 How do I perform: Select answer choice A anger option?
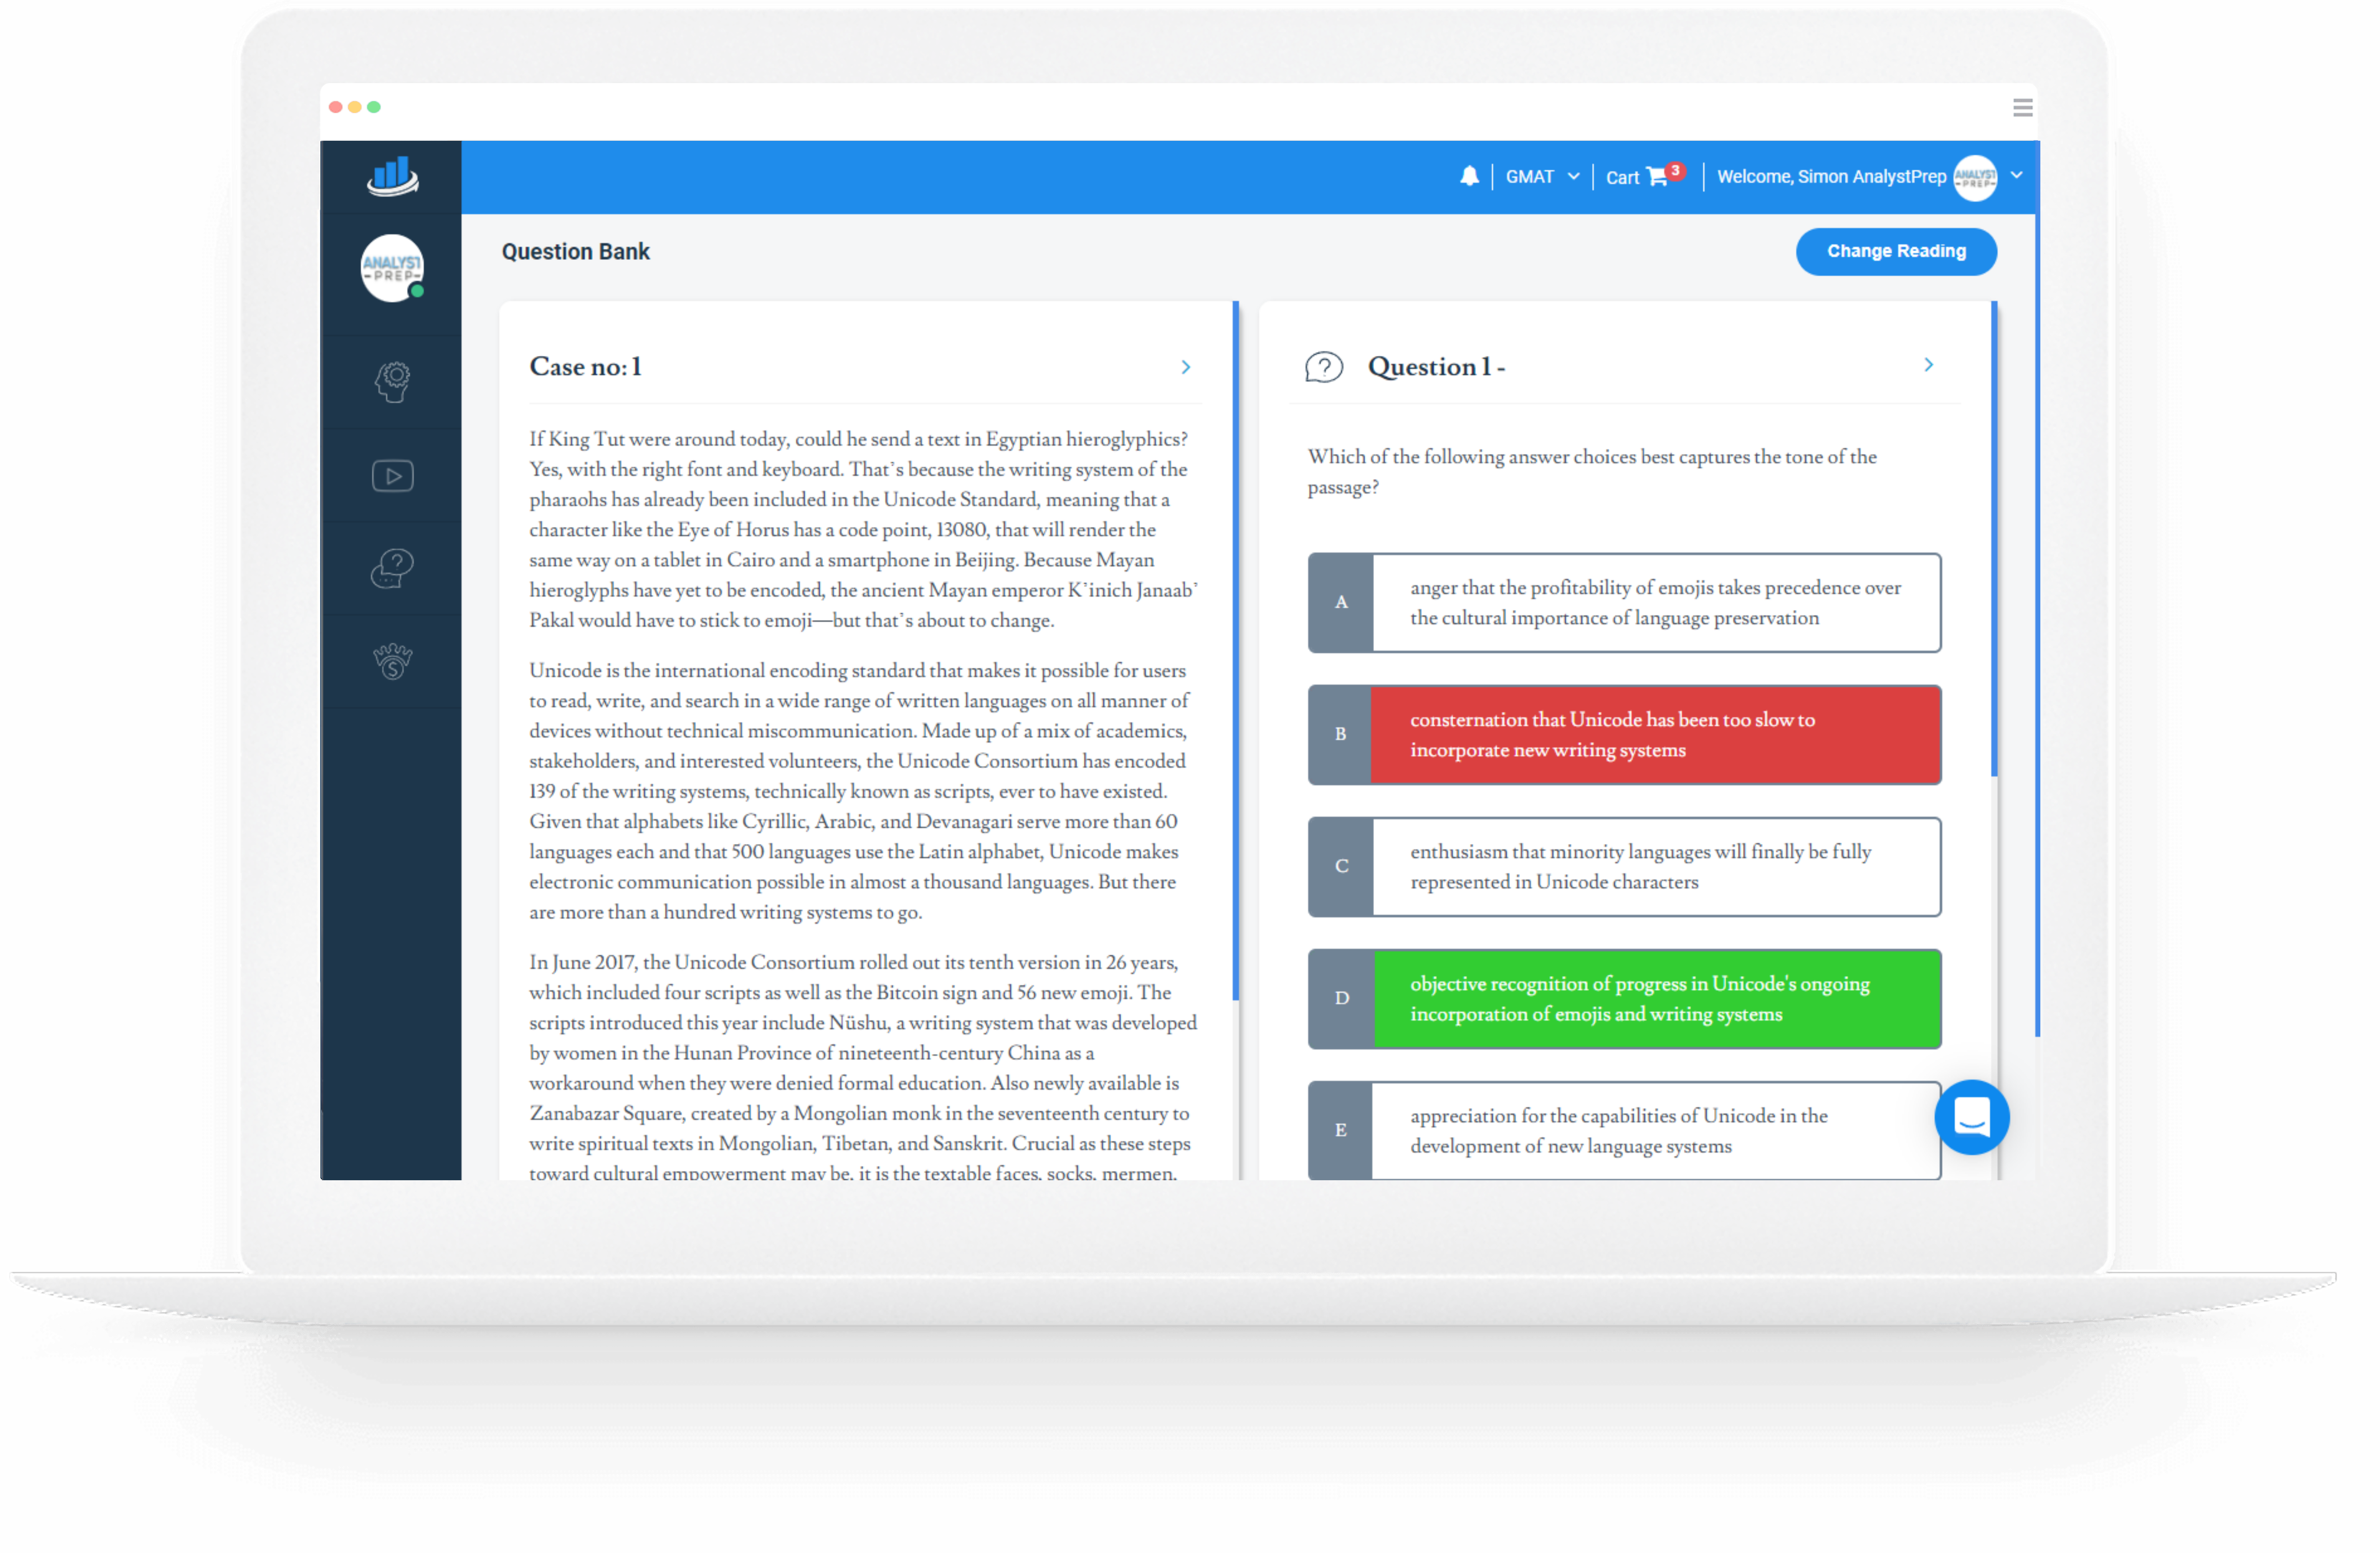click(1631, 604)
